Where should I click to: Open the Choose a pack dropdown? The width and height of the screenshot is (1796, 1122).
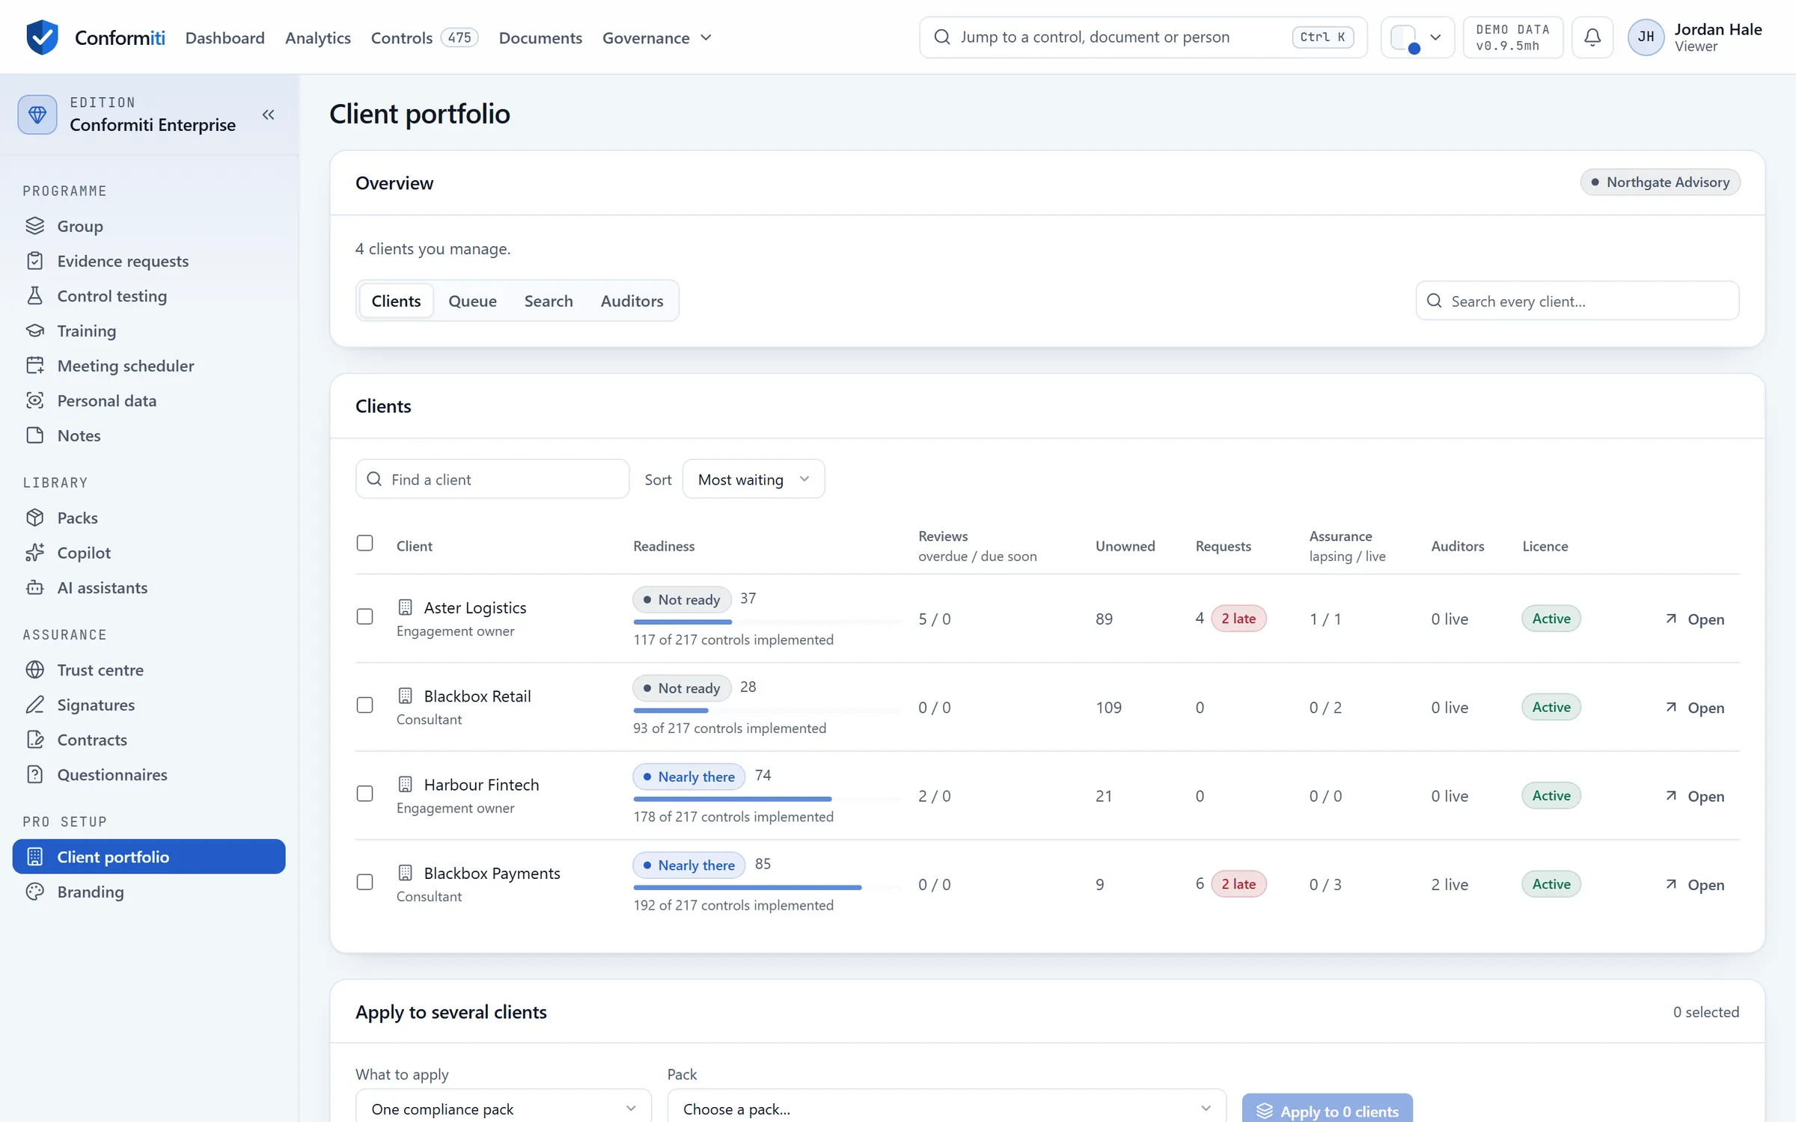point(947,1109)
